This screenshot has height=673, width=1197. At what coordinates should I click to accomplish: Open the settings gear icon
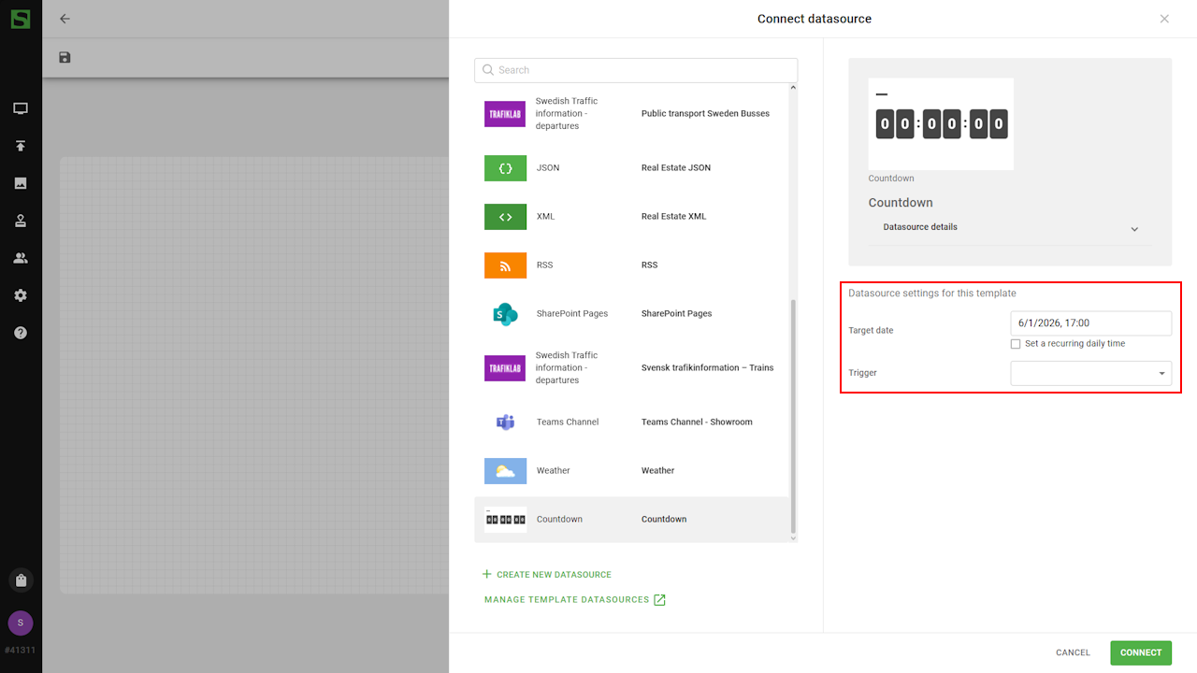[21, 295]
